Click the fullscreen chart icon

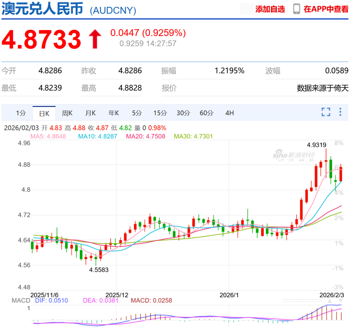[326, 112]
